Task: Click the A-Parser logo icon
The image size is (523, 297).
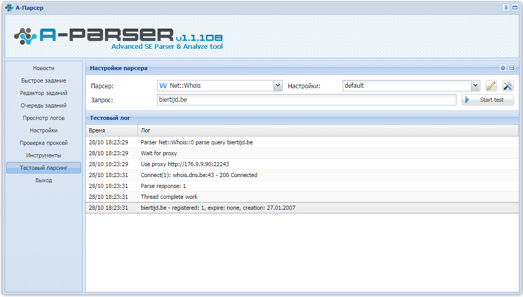Action: click(x=25, y=36)
